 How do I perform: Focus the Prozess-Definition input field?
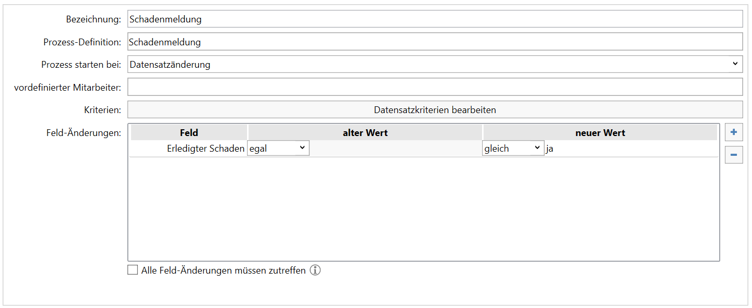point(435,42)
